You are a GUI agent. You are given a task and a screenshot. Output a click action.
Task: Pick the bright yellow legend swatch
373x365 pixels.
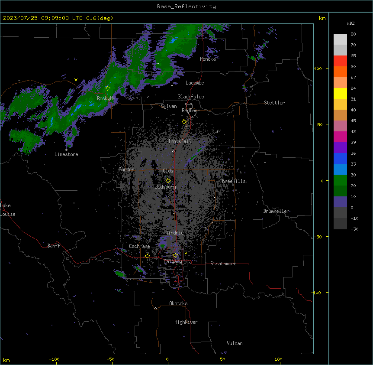click(340, 93)
